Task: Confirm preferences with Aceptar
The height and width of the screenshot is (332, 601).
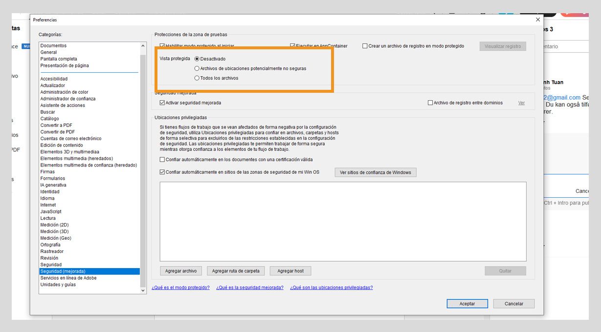Action: coord(467,303)
